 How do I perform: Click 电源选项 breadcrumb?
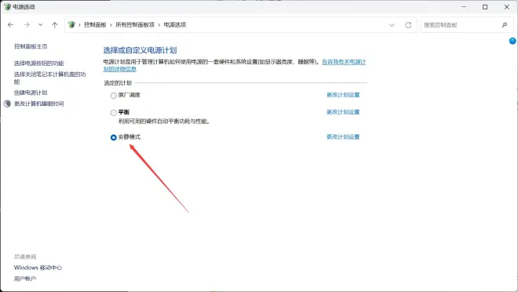pos(175,25)
